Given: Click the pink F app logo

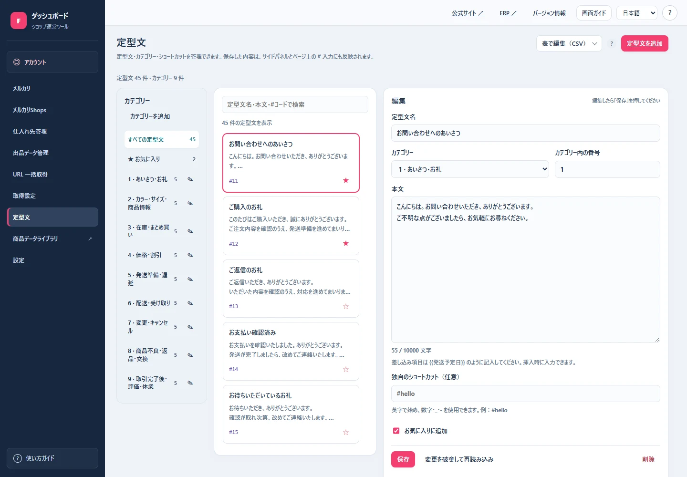Looking at the screenshot, I should coord(19,21).
